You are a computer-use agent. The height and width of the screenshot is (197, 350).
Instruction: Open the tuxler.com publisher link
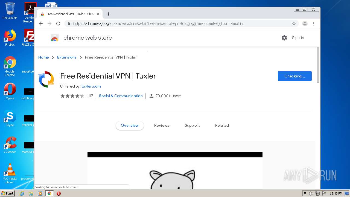click(91, 86)
